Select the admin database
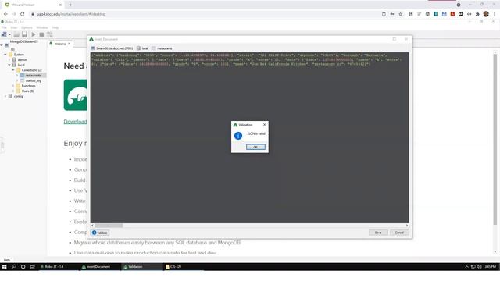 click(x=22, y=59)
